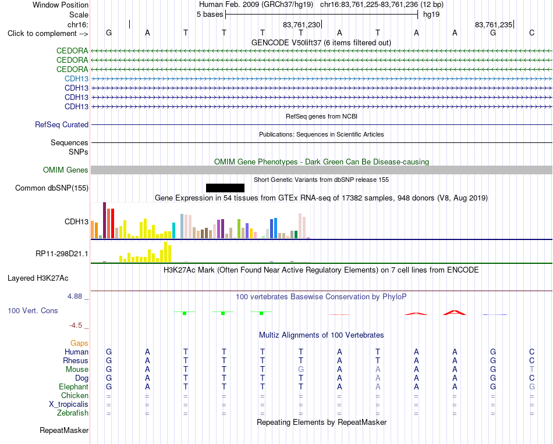Click the Dog species label

(x=82, y=378)
